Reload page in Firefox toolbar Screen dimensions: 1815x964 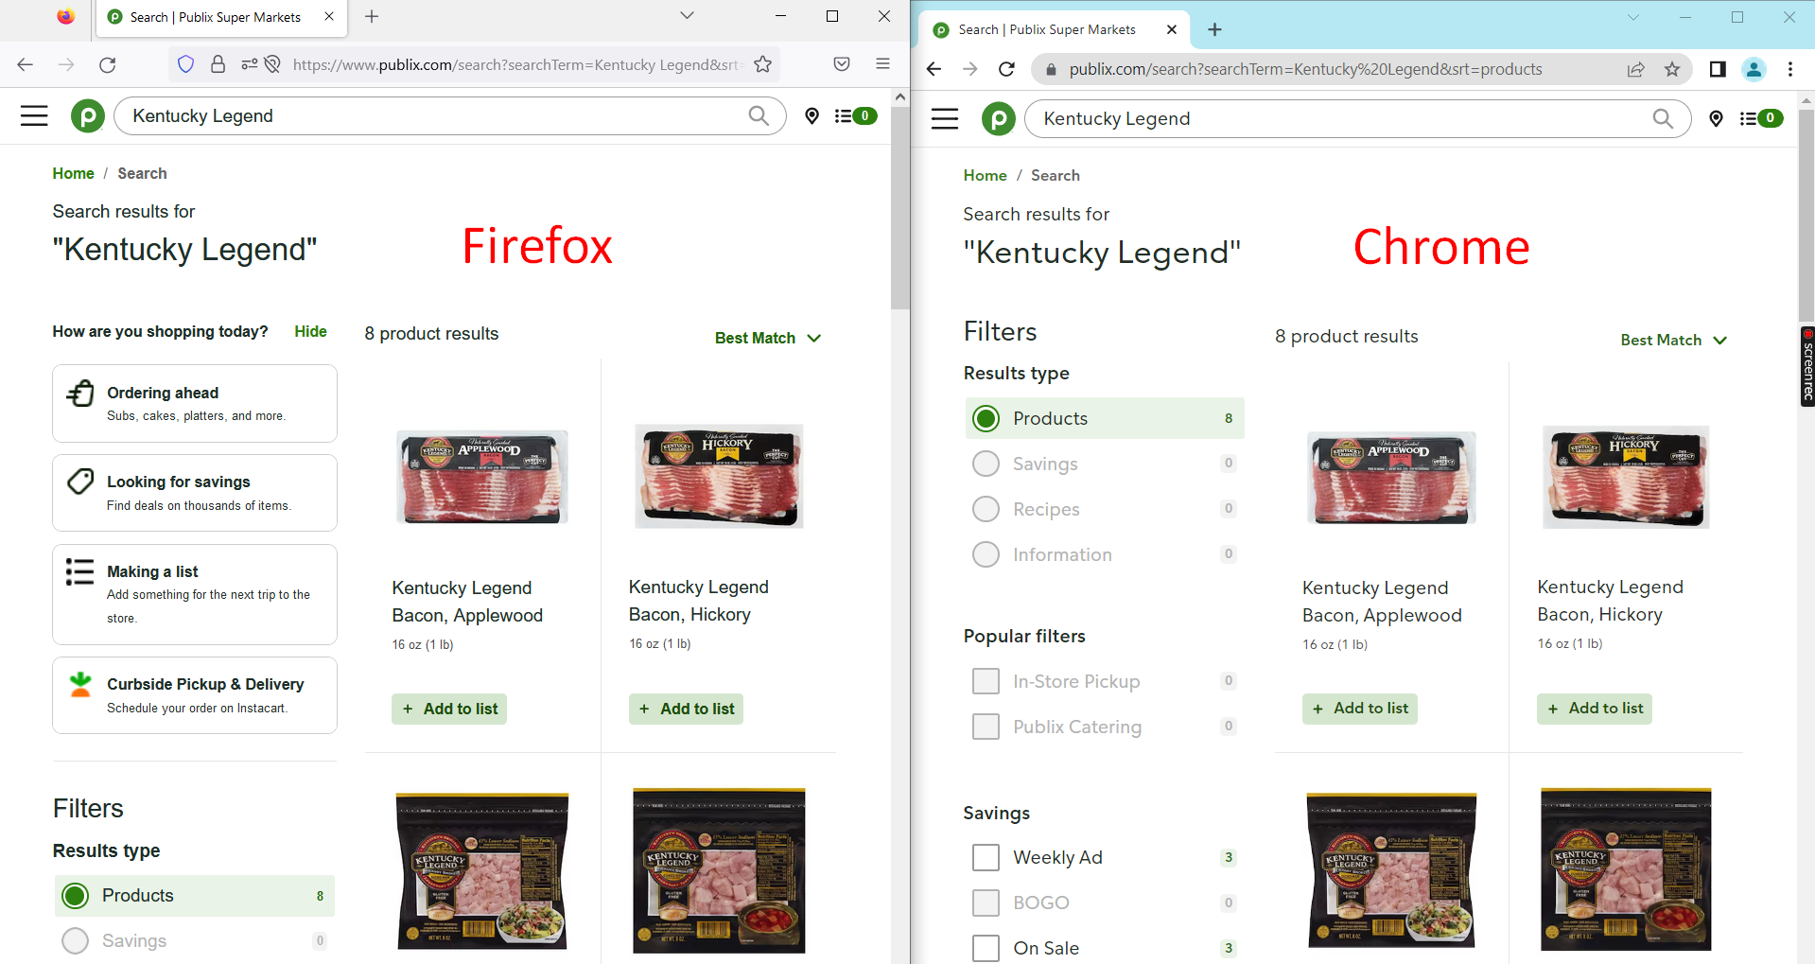(x=108, y=64)
